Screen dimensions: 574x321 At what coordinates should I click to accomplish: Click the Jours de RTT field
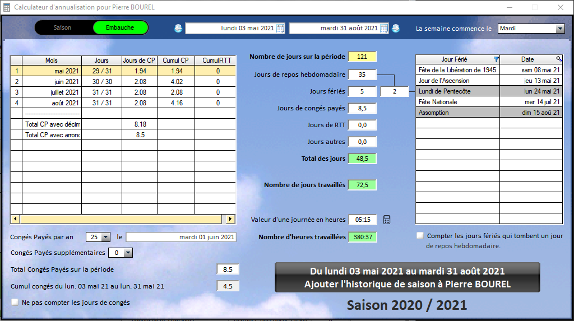click(x=362, y=125)
